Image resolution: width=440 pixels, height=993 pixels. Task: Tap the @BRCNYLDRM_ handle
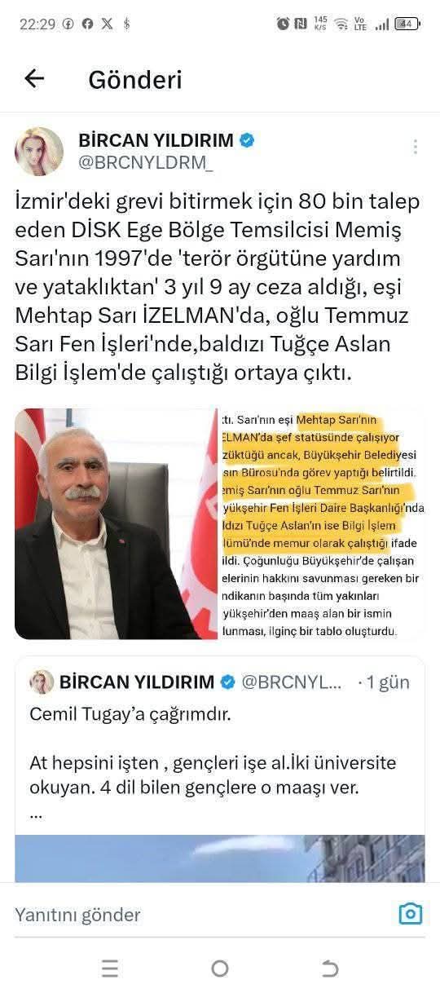pyautogui.click(x=146, y=163)
